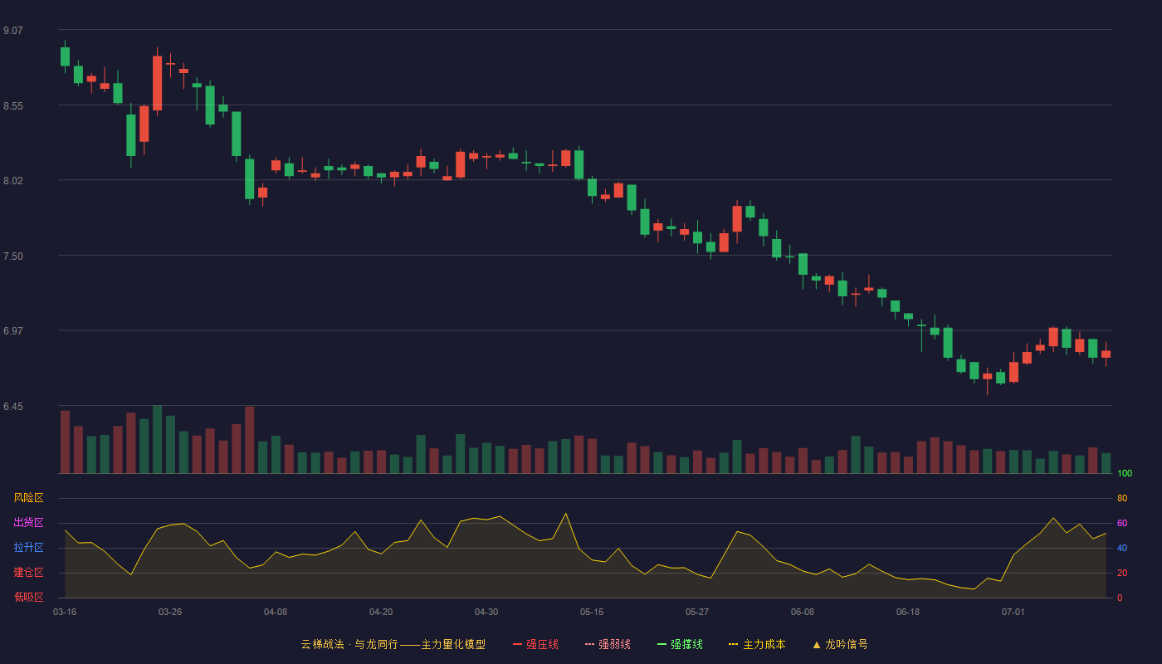Click the 建仓区 zone label
Image resolution: width=1162 pixels, height=664 pixels.
pyautogui.click(x=28, y=573)
